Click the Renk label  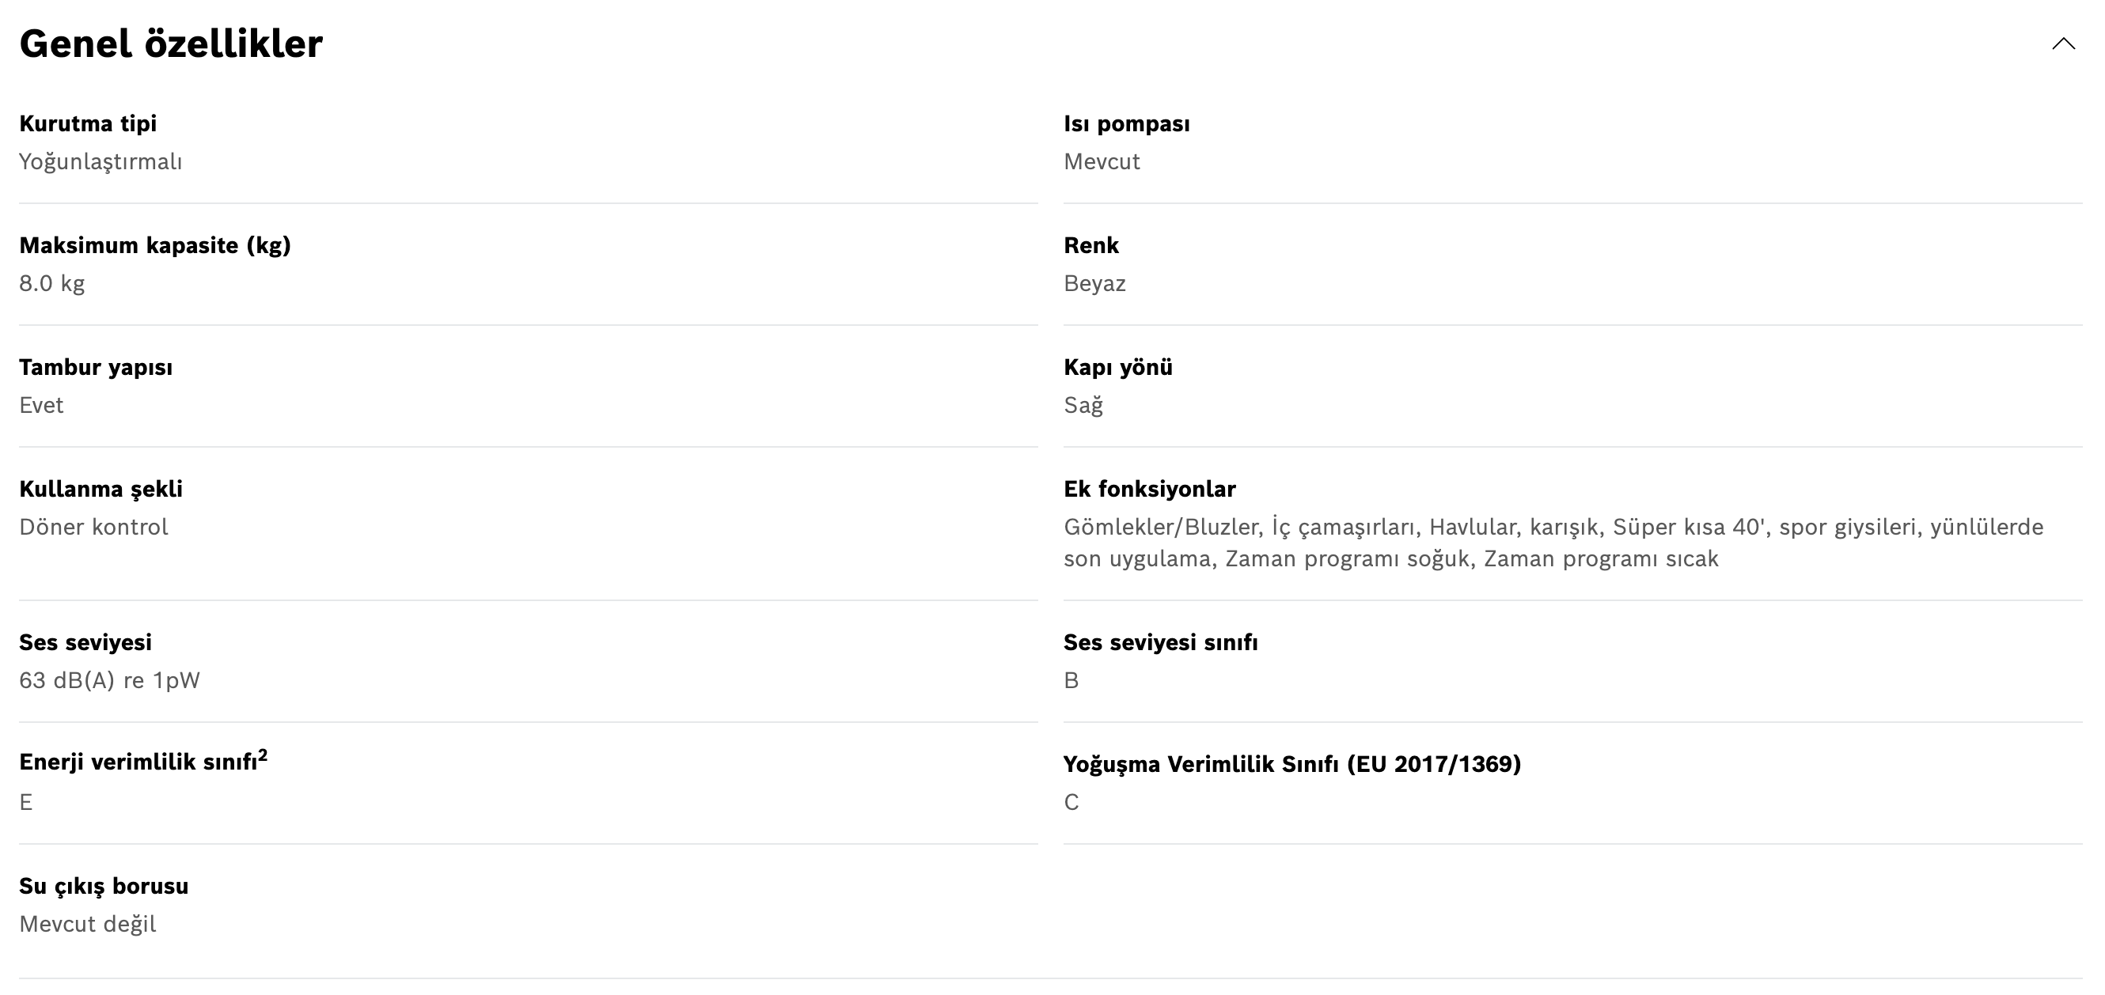[1091, 246]
